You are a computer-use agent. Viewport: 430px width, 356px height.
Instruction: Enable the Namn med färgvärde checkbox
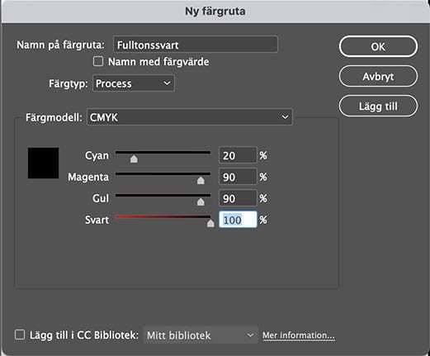tap(98, 61)
